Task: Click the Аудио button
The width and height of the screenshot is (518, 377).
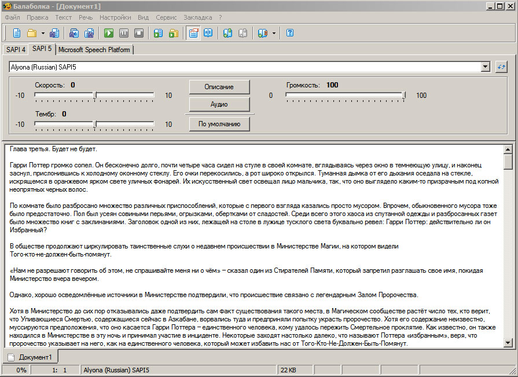Action: click(219, 104)
